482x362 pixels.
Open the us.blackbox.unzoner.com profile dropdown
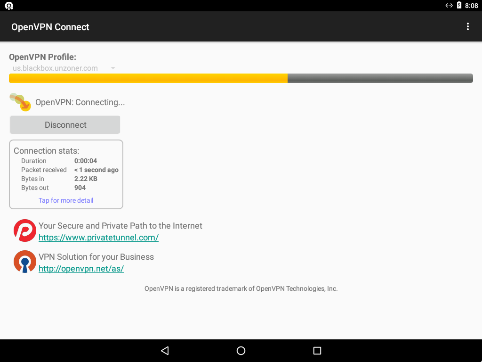tap(64, 68)
